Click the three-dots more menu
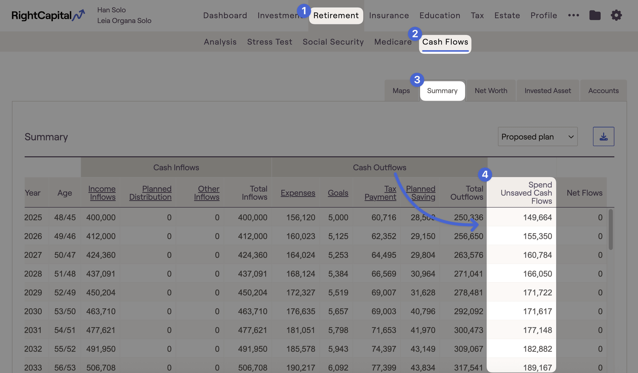Viewport: 638px width, 373px height. (574, 15)
